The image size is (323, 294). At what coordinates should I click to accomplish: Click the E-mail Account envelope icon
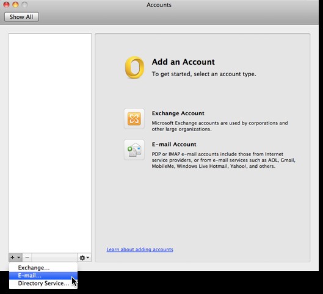(x=134, y=150)
